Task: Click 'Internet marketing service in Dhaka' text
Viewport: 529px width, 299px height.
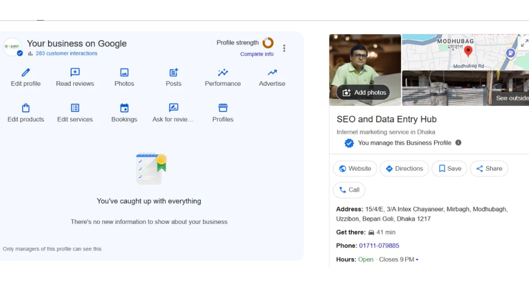Action: [x=386, y=132]
